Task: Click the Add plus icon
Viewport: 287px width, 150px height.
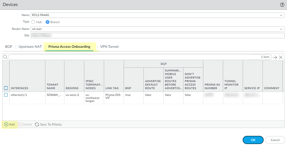Action: pyautogui.click(x=6, y=124)
